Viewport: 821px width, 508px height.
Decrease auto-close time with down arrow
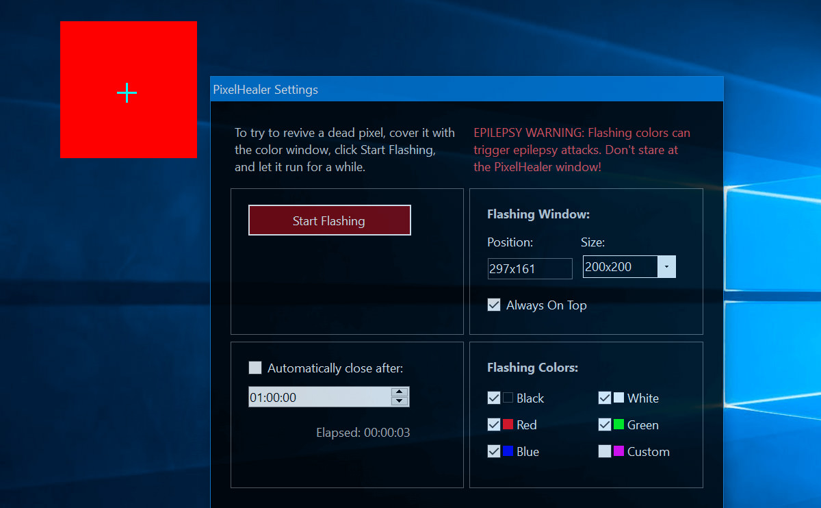pos(400,402)
